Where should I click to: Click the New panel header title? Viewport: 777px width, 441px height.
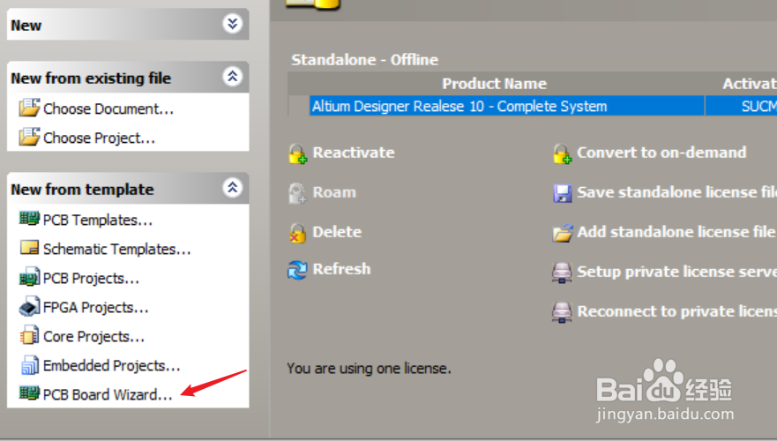tap(26, 25)
